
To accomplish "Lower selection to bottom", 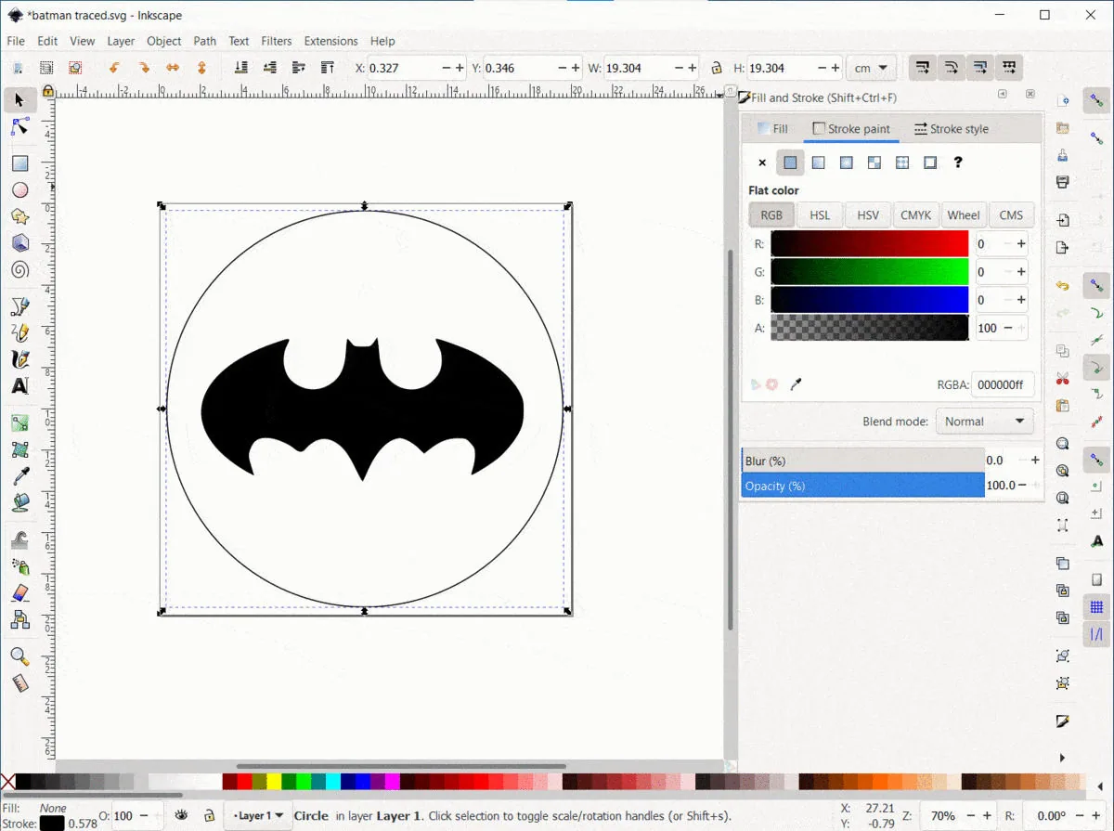I will click(240, 68).
